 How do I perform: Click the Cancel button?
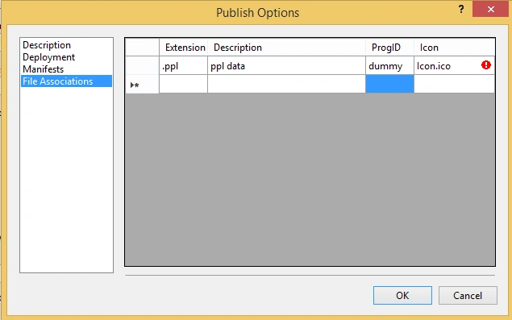(x=468, y=296)
